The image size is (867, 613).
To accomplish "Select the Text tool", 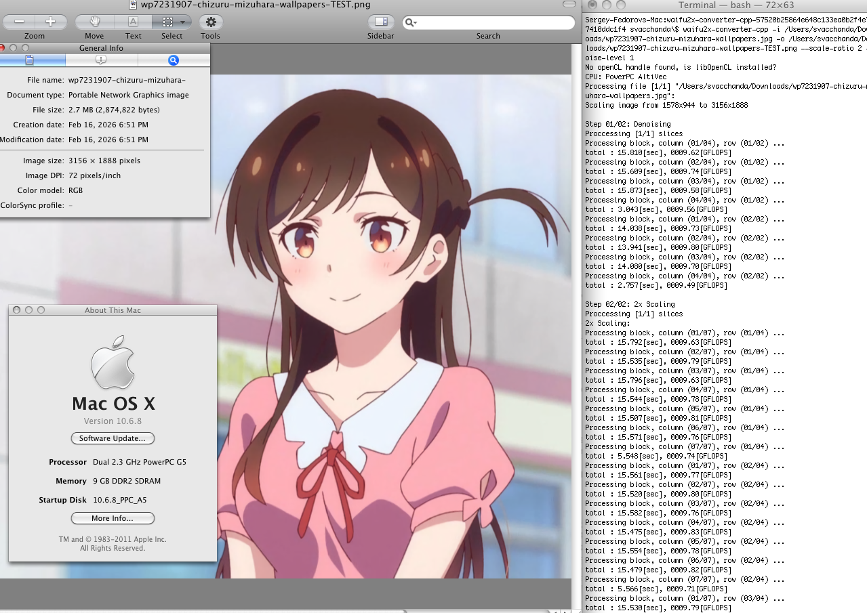I will (x=134, y=22).
